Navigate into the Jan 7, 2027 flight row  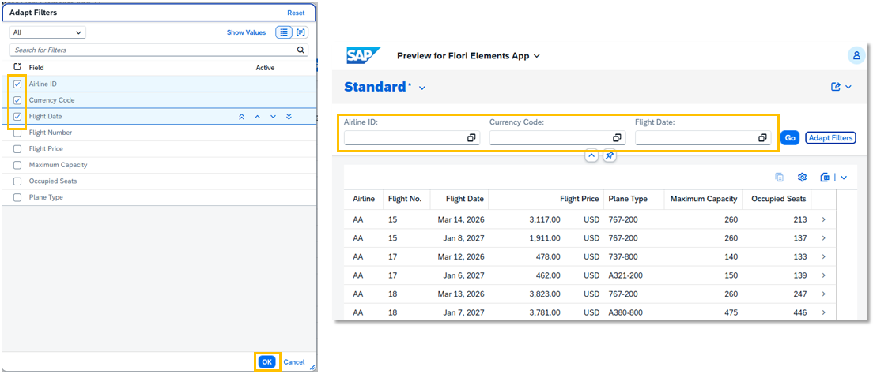pyautogui.click(x=823, y=313)
